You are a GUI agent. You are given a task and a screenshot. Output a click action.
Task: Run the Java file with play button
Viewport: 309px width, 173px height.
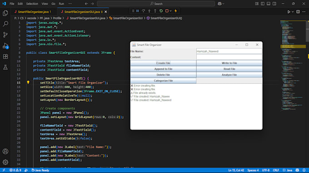(x=289, y=12)
